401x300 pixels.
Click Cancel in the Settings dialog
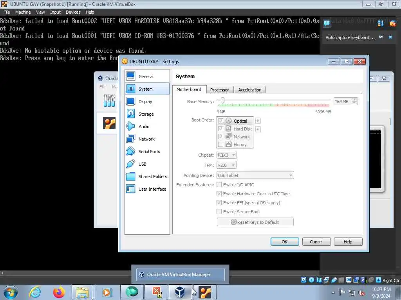[316, 241]
